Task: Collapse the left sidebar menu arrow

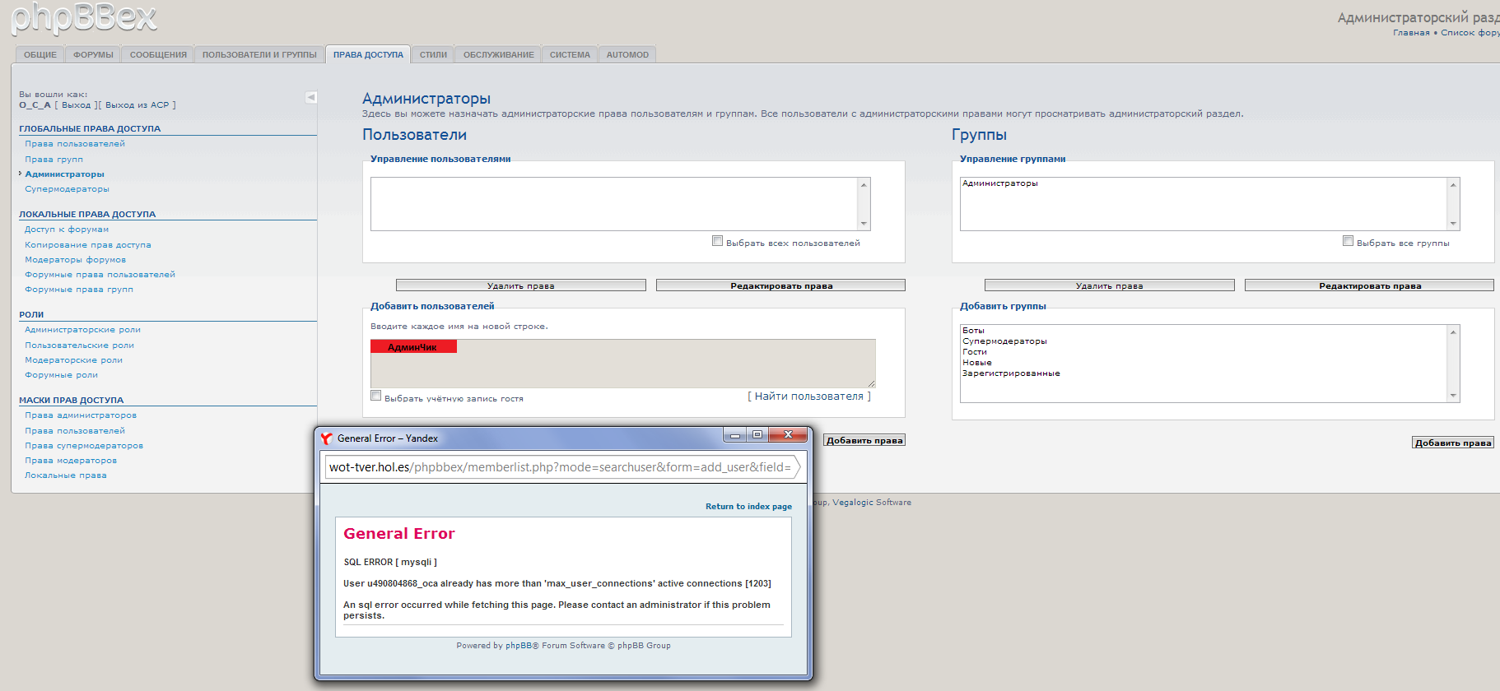Action: click(x=311, y=97)
